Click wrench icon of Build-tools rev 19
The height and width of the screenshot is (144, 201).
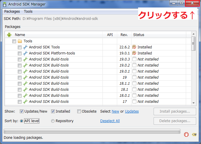(x=25, y=77)
